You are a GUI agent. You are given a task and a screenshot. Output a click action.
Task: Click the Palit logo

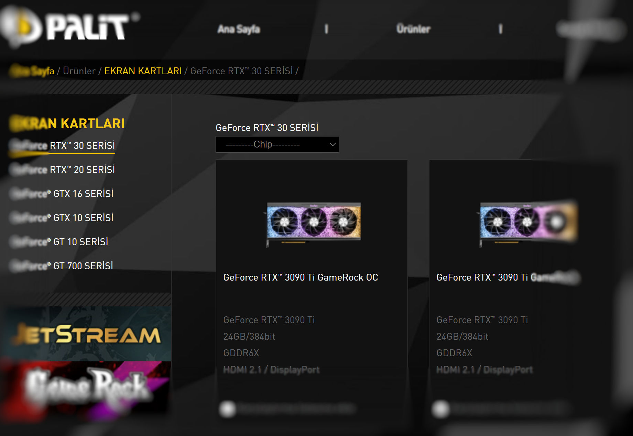click(x=69, y=27)
